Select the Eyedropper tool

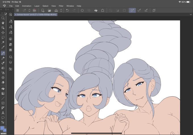[x=3, y=47]
